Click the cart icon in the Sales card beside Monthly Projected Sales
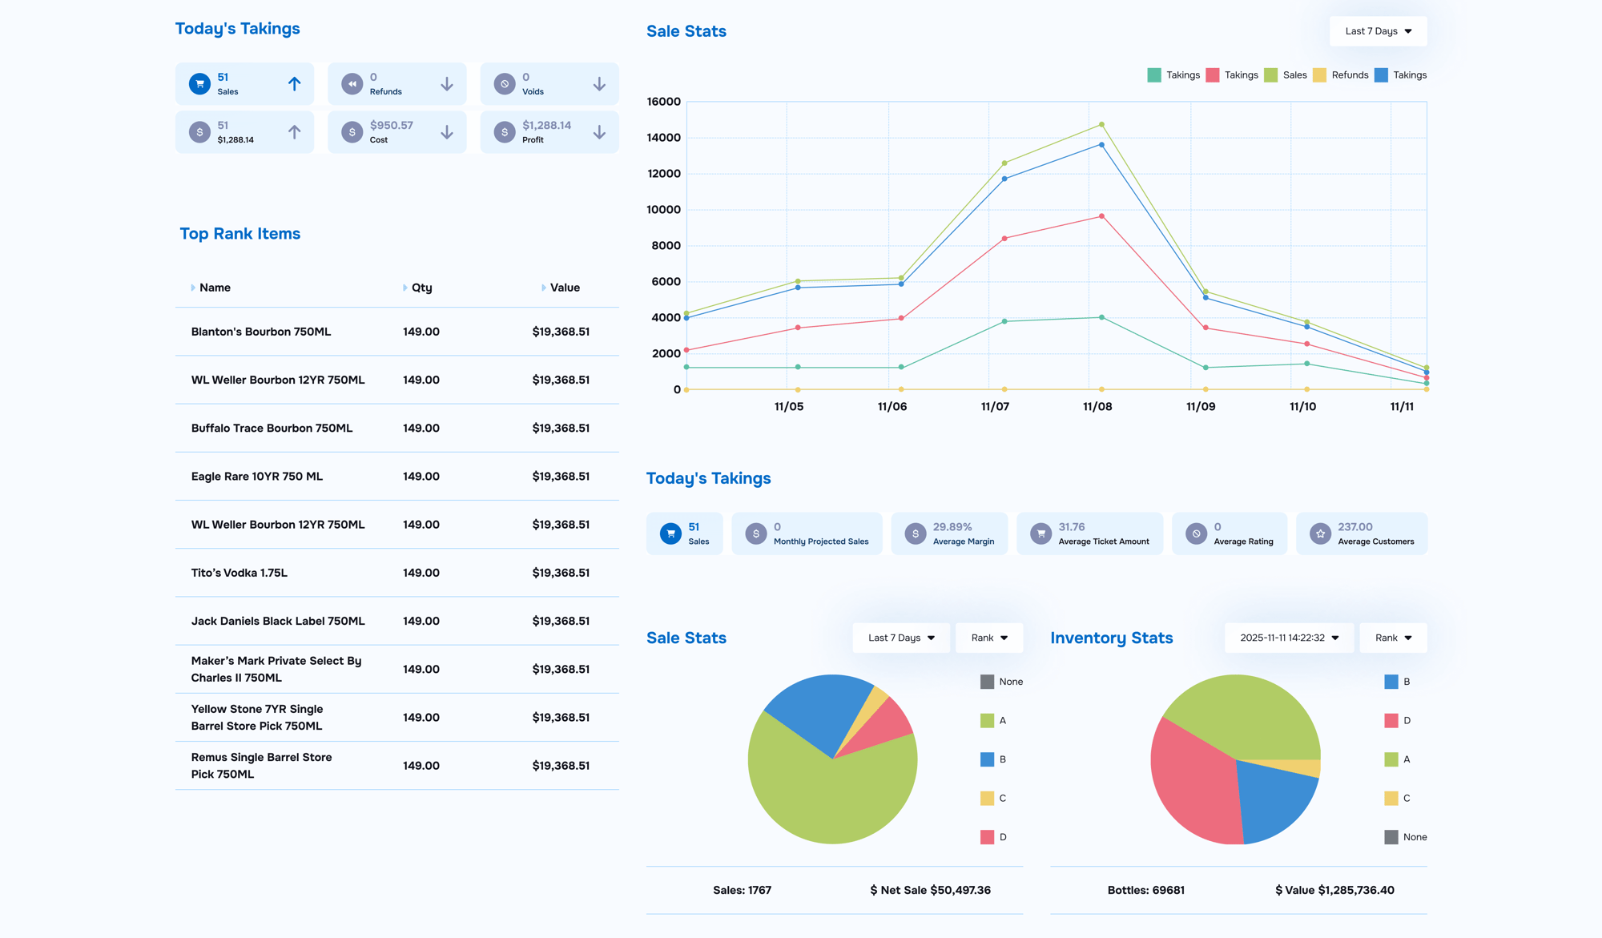This screenshot has width=1602, height=938. click(x=670, y=533)
